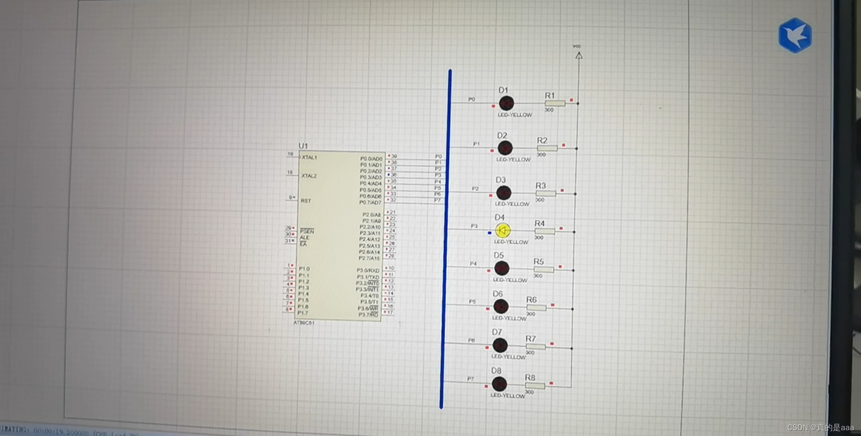Screen dimensions: 861x436
Task: Select LED D2 in the schematic
Action: [x=505, y=148]
